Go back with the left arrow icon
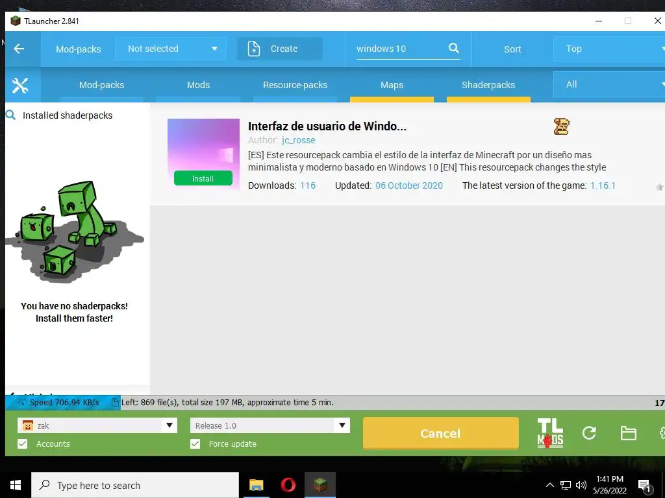 (19, 49)
